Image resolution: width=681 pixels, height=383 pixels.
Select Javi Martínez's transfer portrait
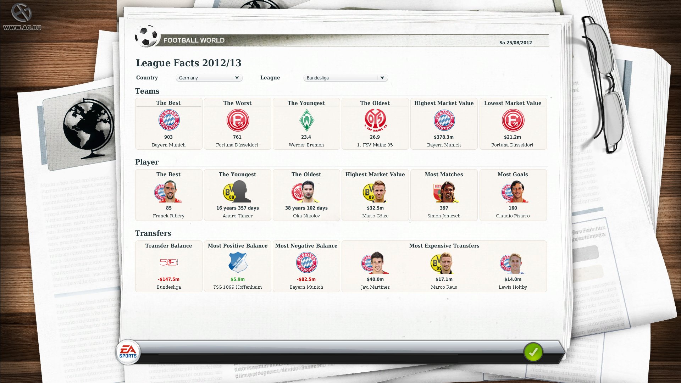pos(375,263)
